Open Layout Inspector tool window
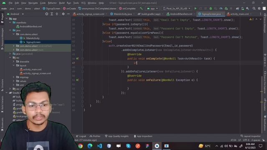267x150 pixels. tap(250, 136)
